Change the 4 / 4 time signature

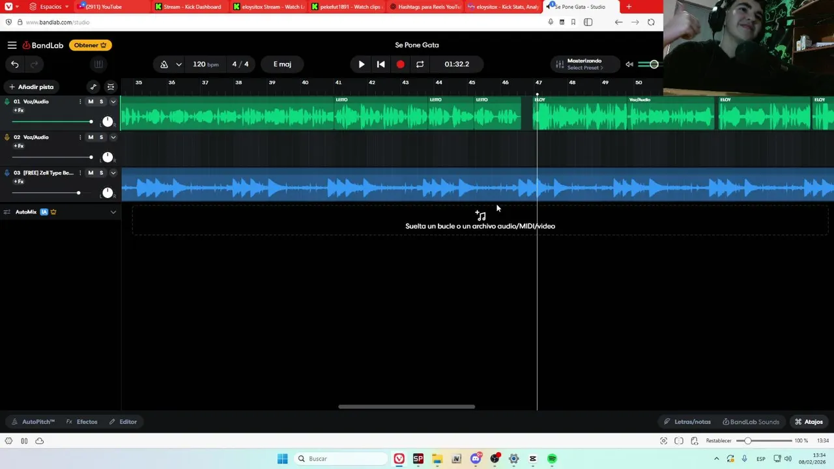240,64
